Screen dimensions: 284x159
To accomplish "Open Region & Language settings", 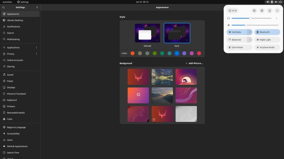I will [x=20, y=127].
